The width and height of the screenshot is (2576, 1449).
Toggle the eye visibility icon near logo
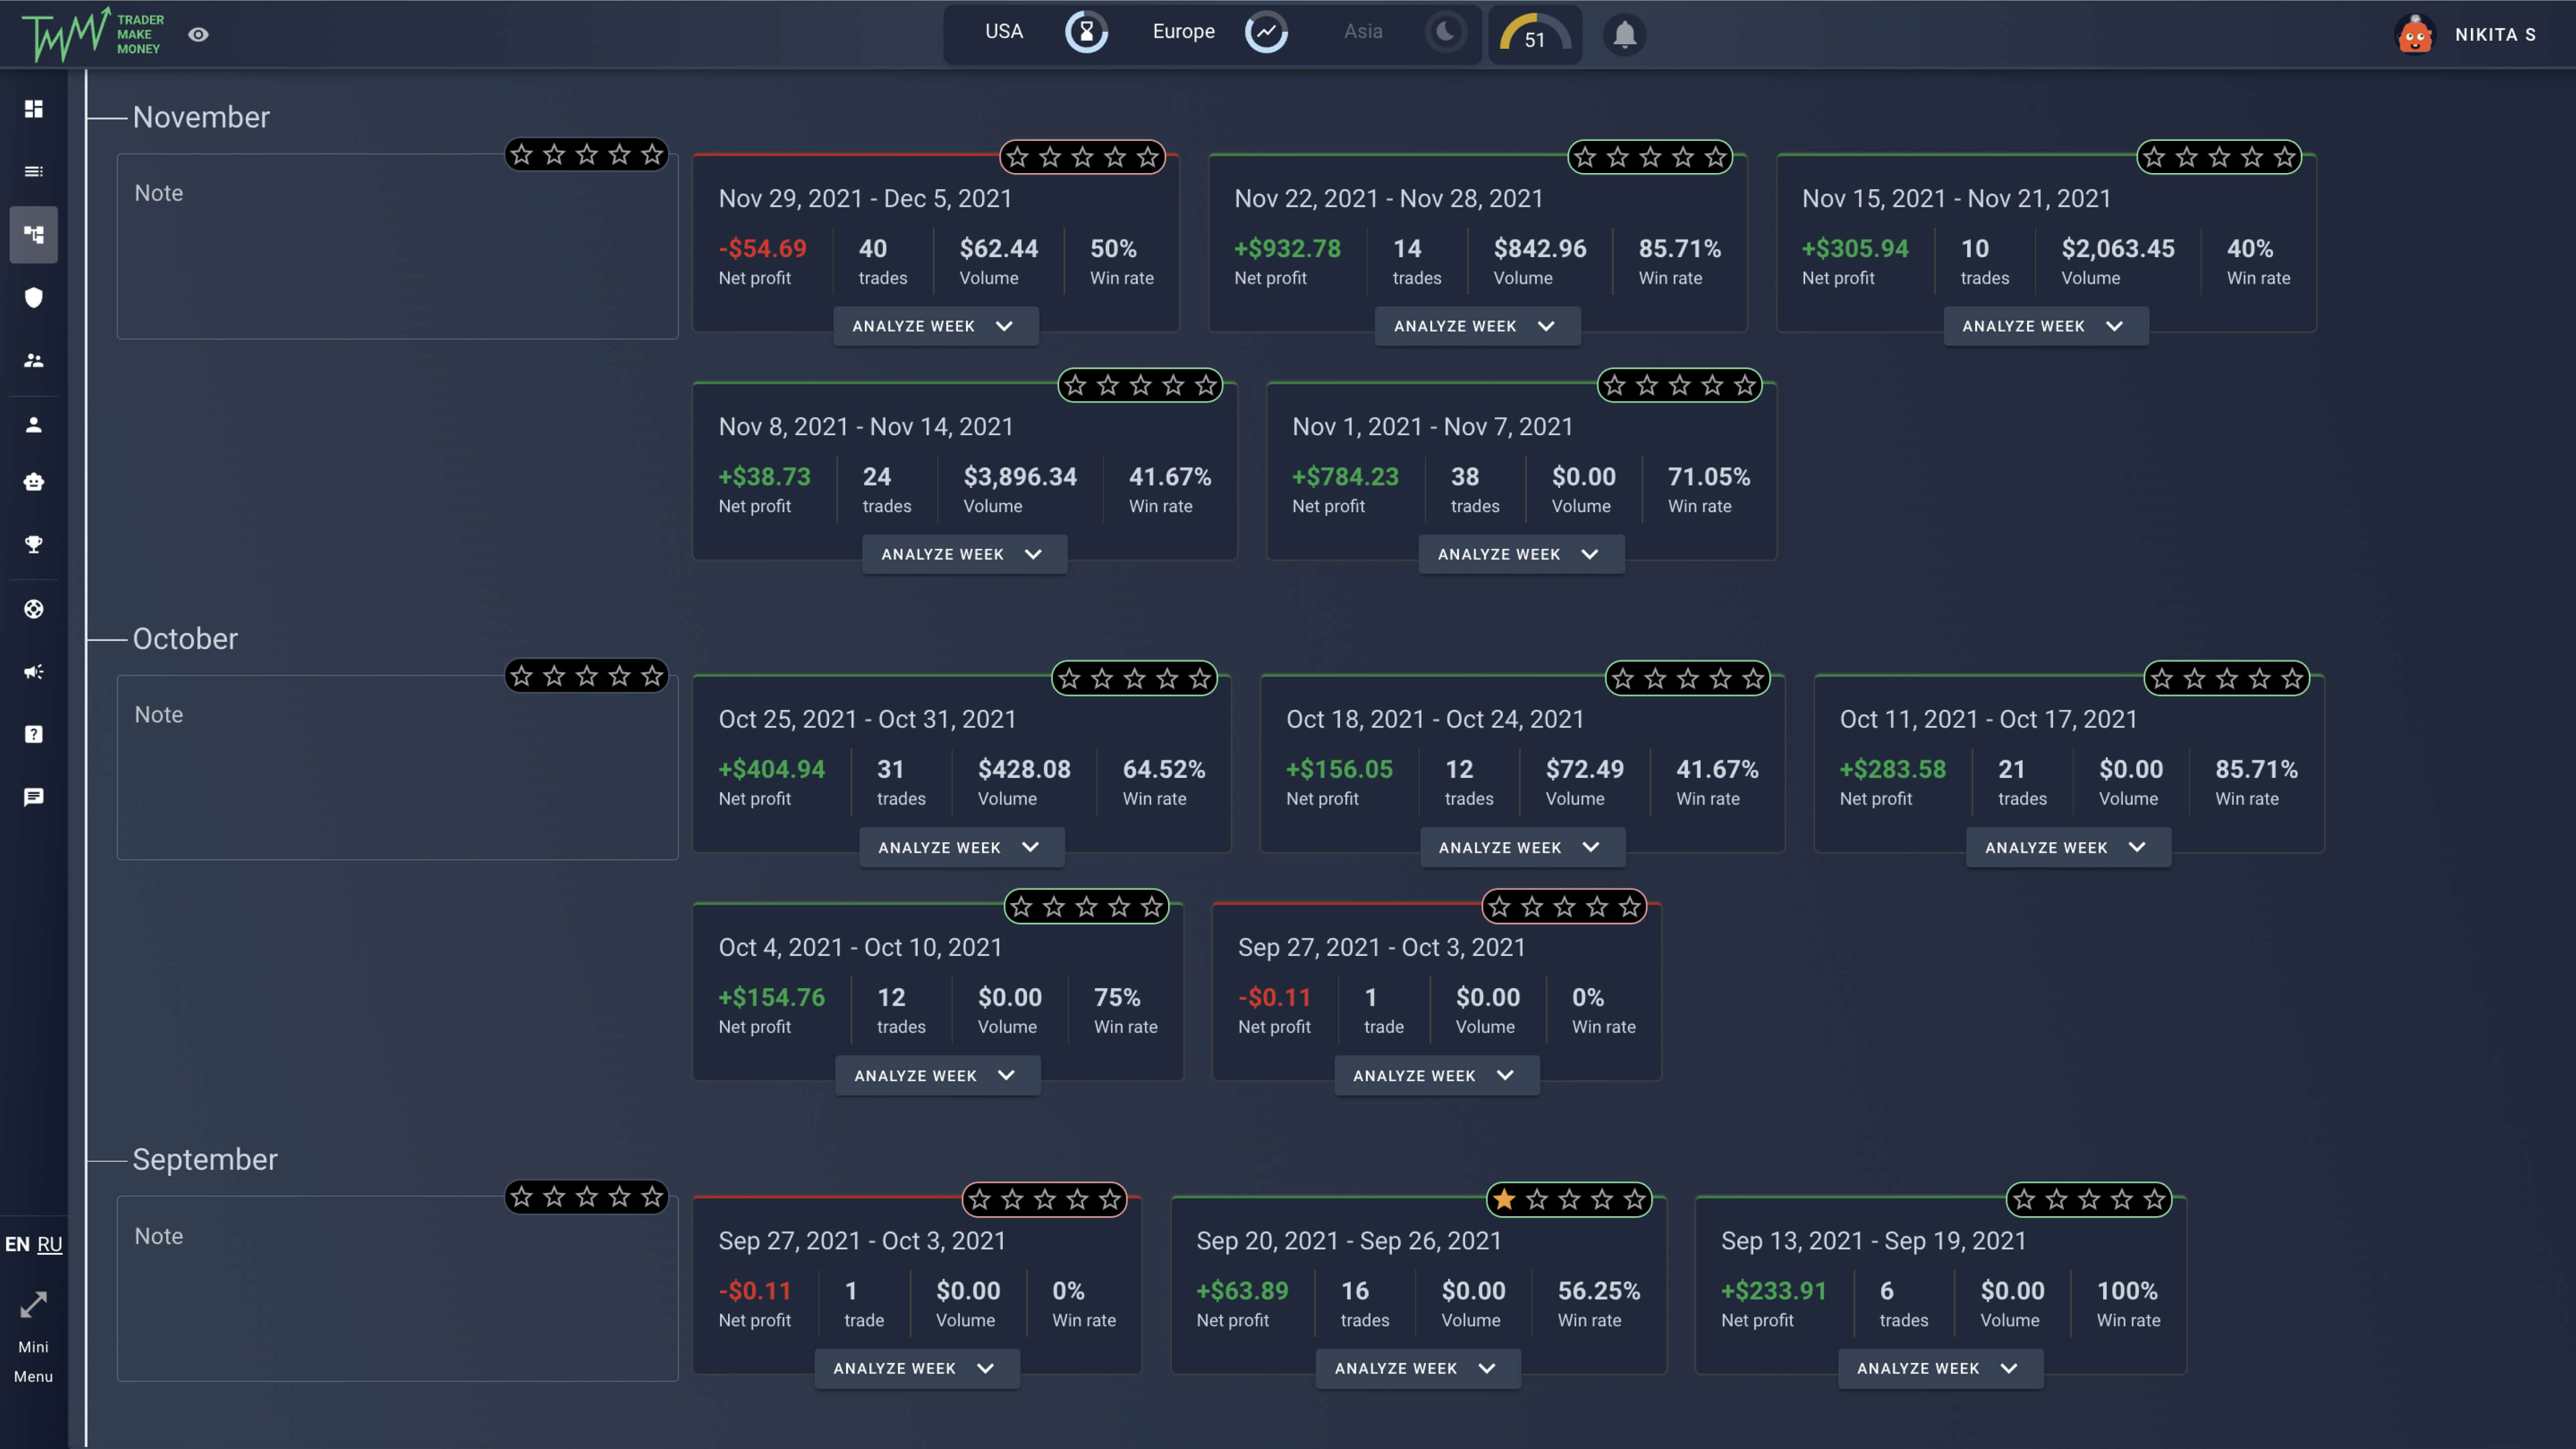click(198, 35)
